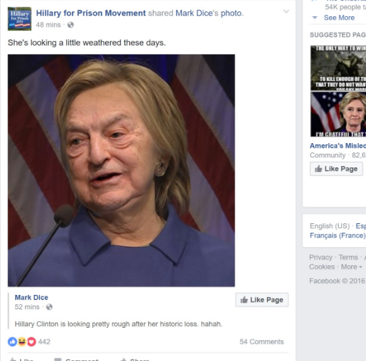
Task: Open the Hillary for Prison Movement page avatar
Action: (20, 19)
